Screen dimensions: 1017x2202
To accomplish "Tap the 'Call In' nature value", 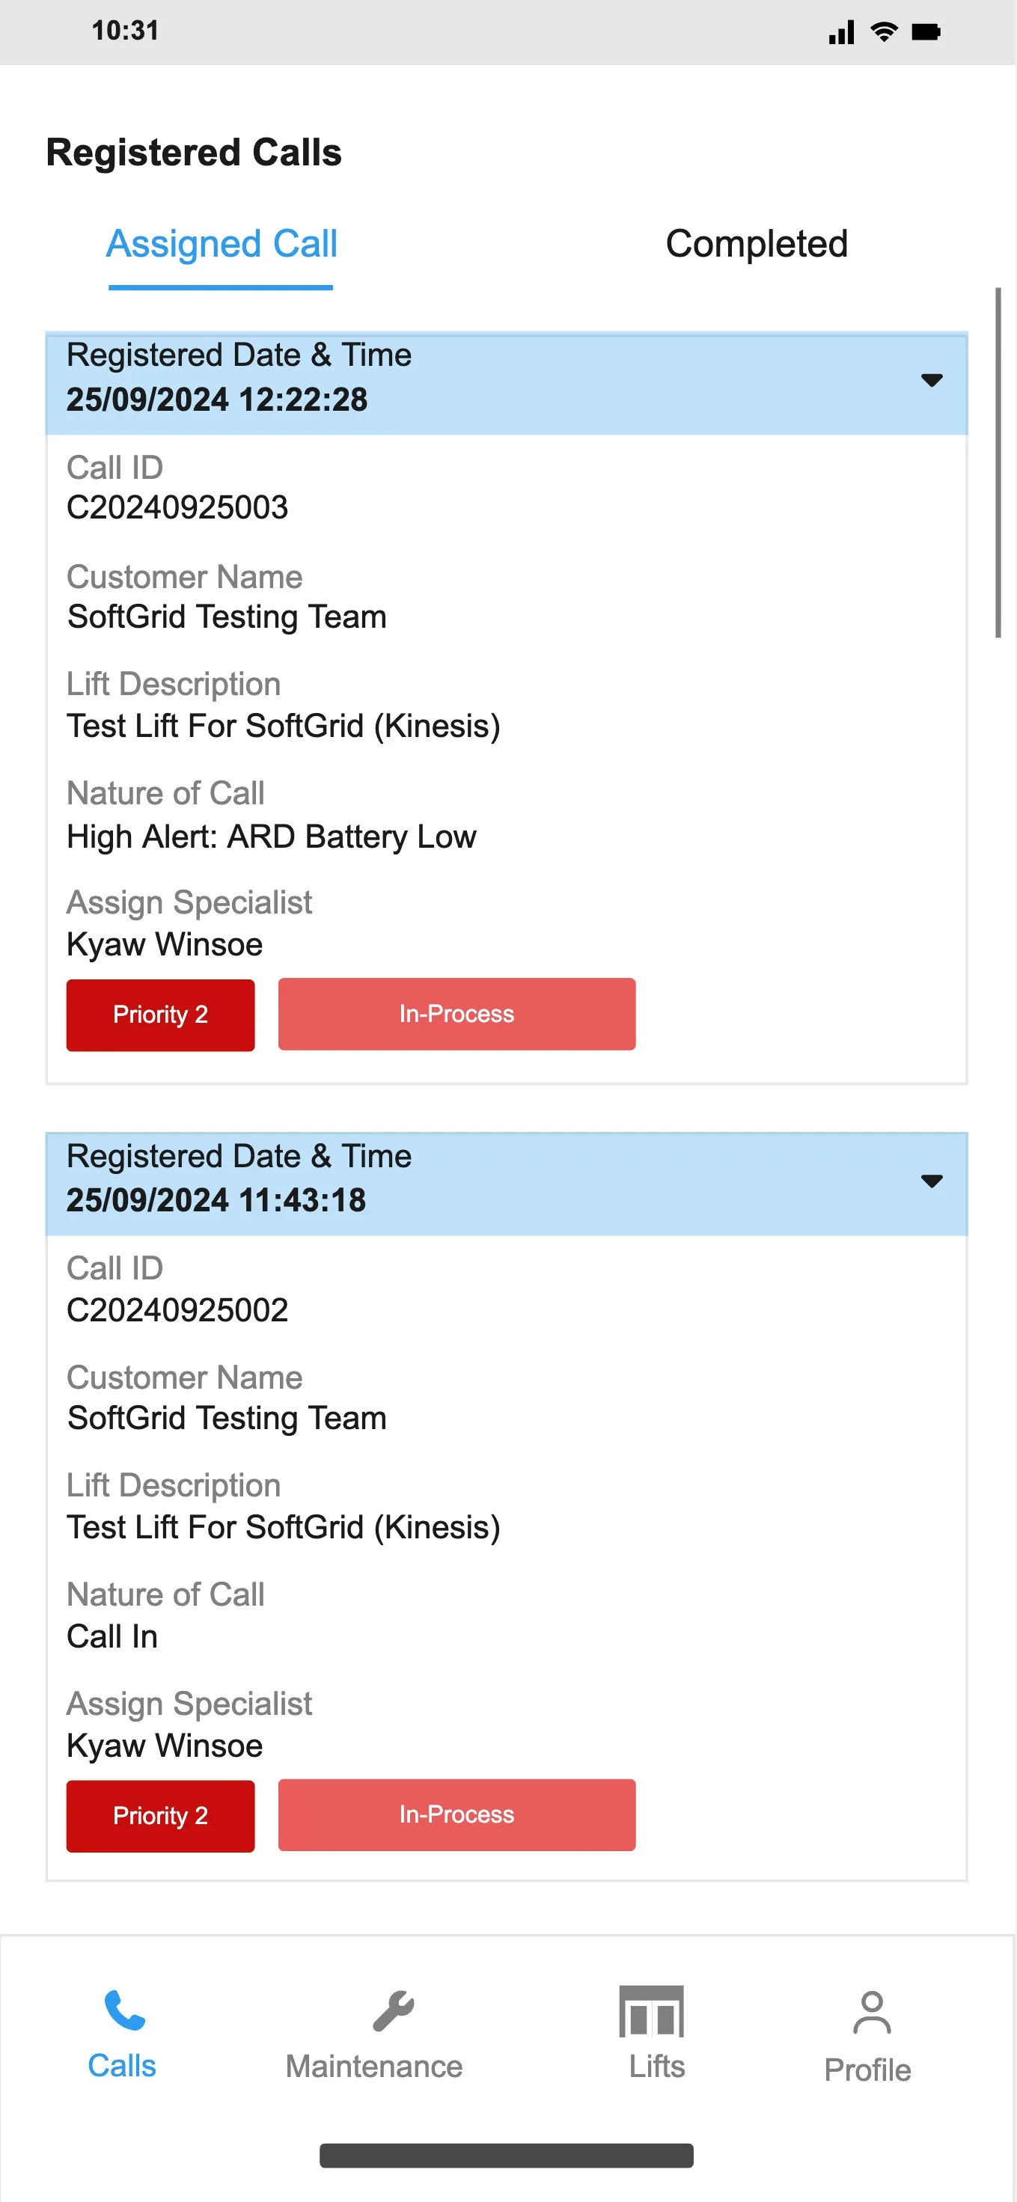I will (112, 1636).
